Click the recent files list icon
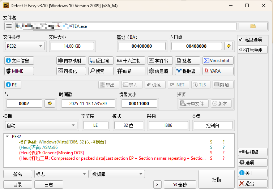The image size is (273, 189). pos(9,26)
